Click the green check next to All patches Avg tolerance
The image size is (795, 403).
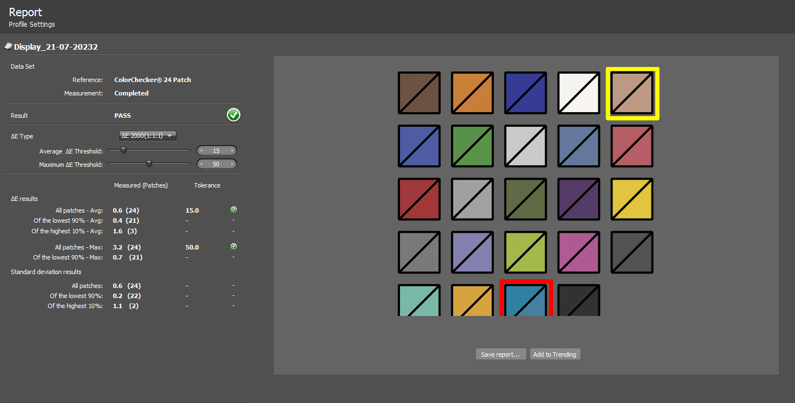pos(234,210)
